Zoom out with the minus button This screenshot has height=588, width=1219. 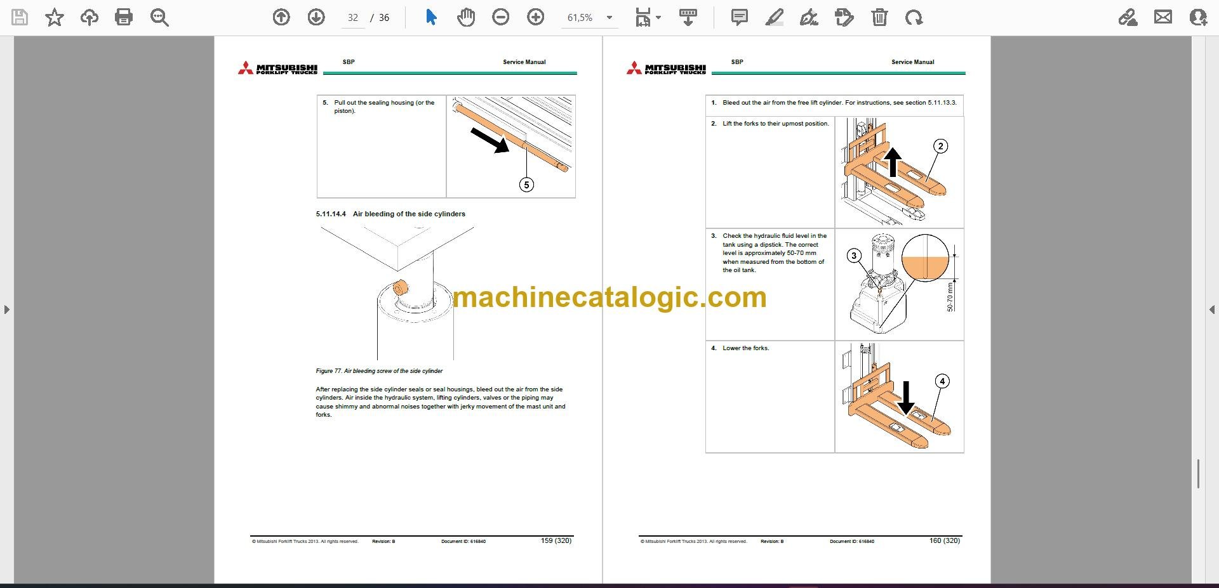501,17
